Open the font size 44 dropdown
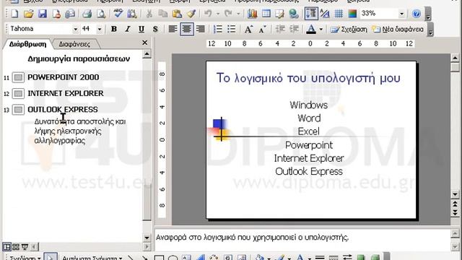The width and height of the screenshot is (462, 260). [x=100, y=29]
